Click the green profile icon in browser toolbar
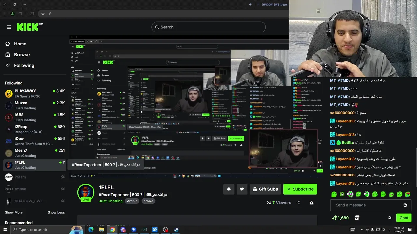The height and width of the screenshot is (234, 417). (x=12, y=14)
